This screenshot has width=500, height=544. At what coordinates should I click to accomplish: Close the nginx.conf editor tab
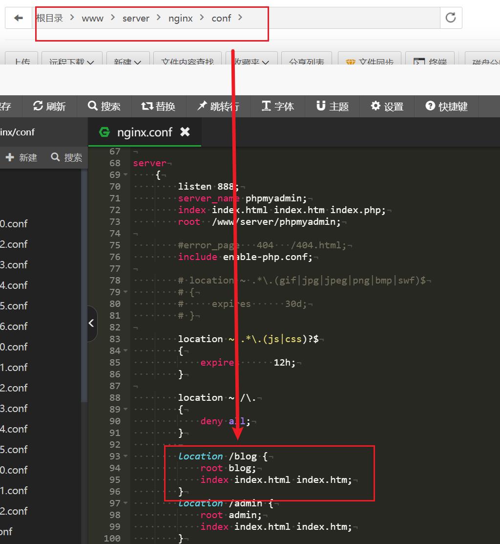point(185,132)
